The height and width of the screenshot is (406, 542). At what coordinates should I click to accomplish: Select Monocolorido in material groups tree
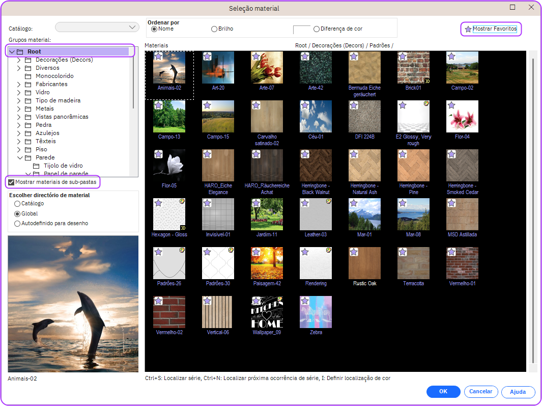54,76
